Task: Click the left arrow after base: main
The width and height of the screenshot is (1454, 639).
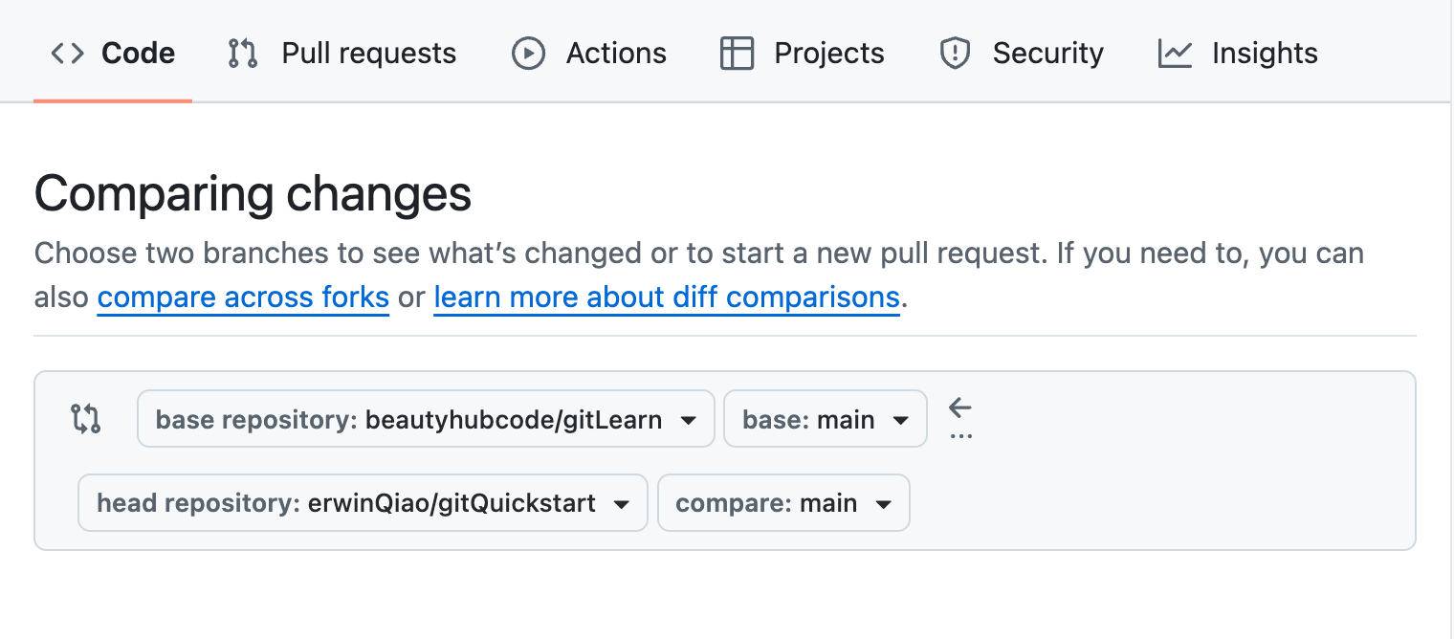Action: coord(960,408)
